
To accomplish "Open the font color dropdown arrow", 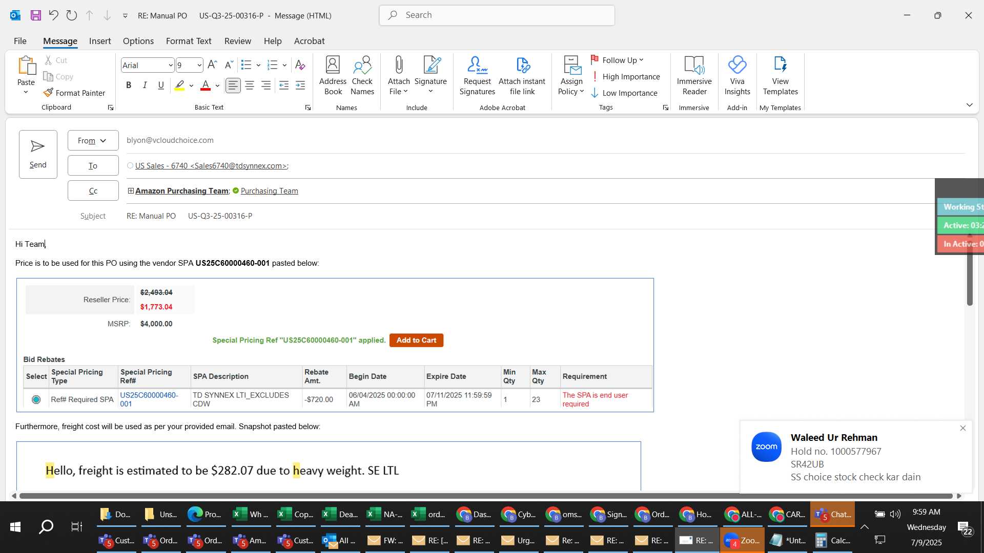I will pos(217,86).
